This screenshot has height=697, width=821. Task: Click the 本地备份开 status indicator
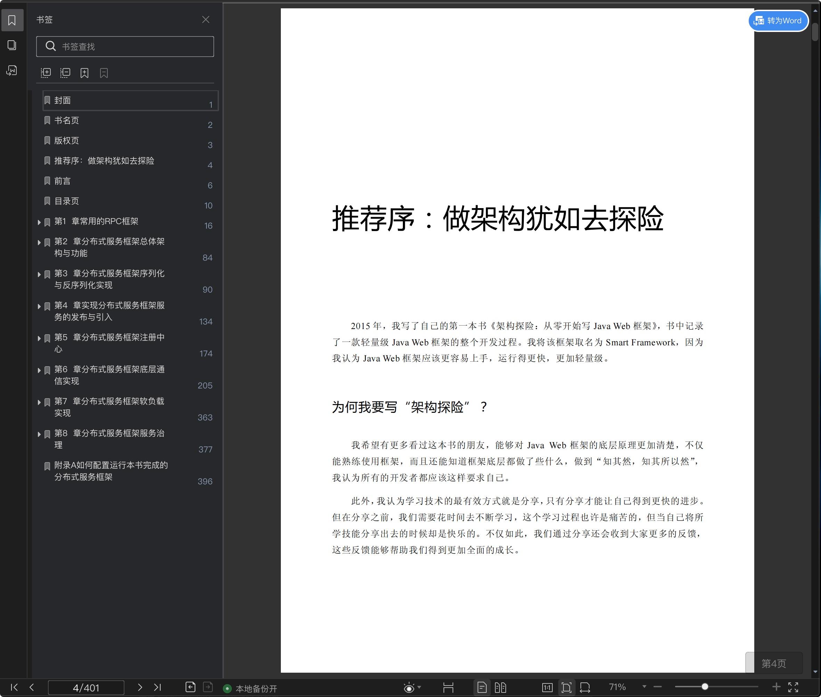(x=250, y=689)
